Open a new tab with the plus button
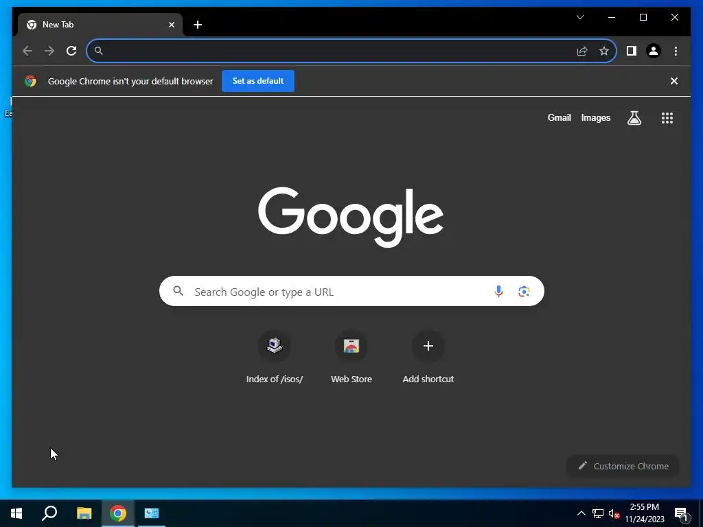The height and width of the screenshot is (527, 703). click(x=198, y=25)
